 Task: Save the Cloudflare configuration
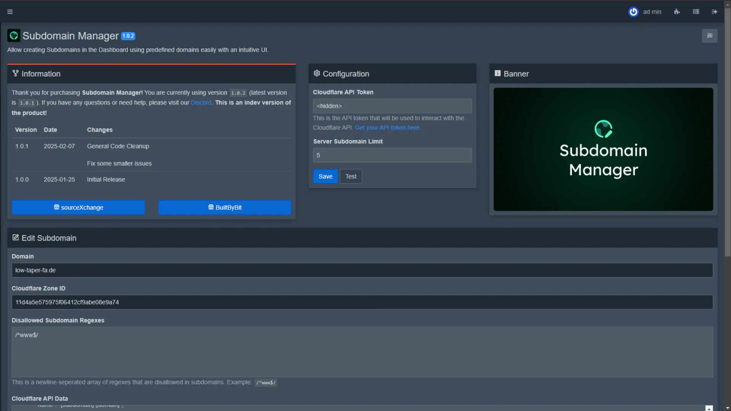tap(325, 177)
